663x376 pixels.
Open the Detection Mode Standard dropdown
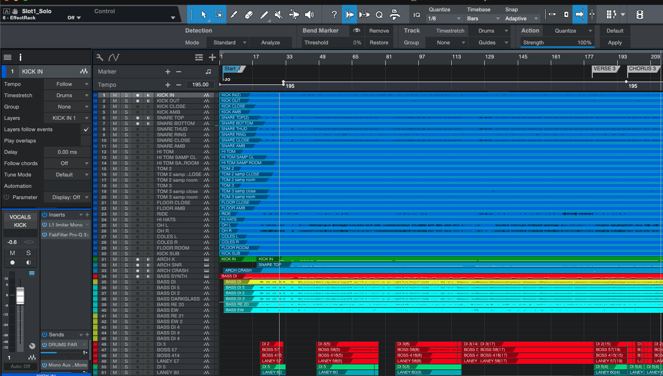(x=228, y=42)
